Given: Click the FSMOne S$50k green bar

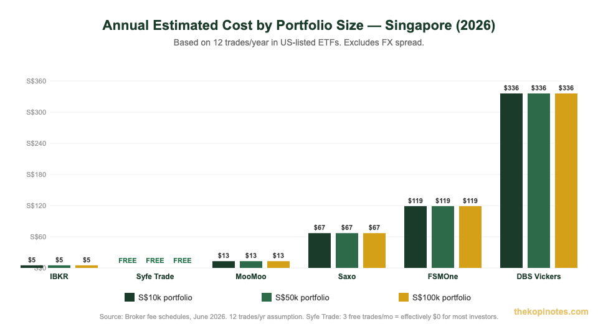Looking at the screenshot, I should 443,237.
